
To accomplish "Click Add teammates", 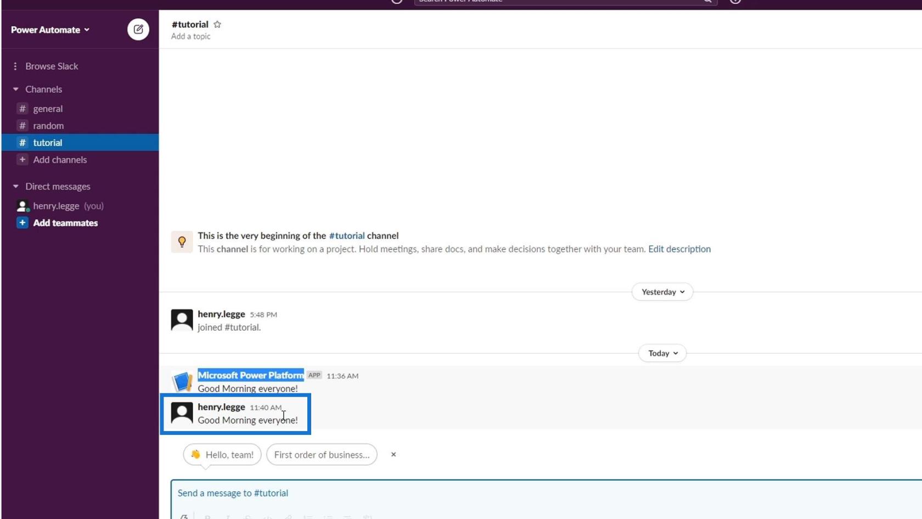I will point(65,223).
